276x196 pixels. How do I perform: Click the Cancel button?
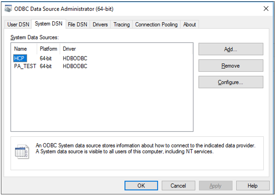point(178,186)
